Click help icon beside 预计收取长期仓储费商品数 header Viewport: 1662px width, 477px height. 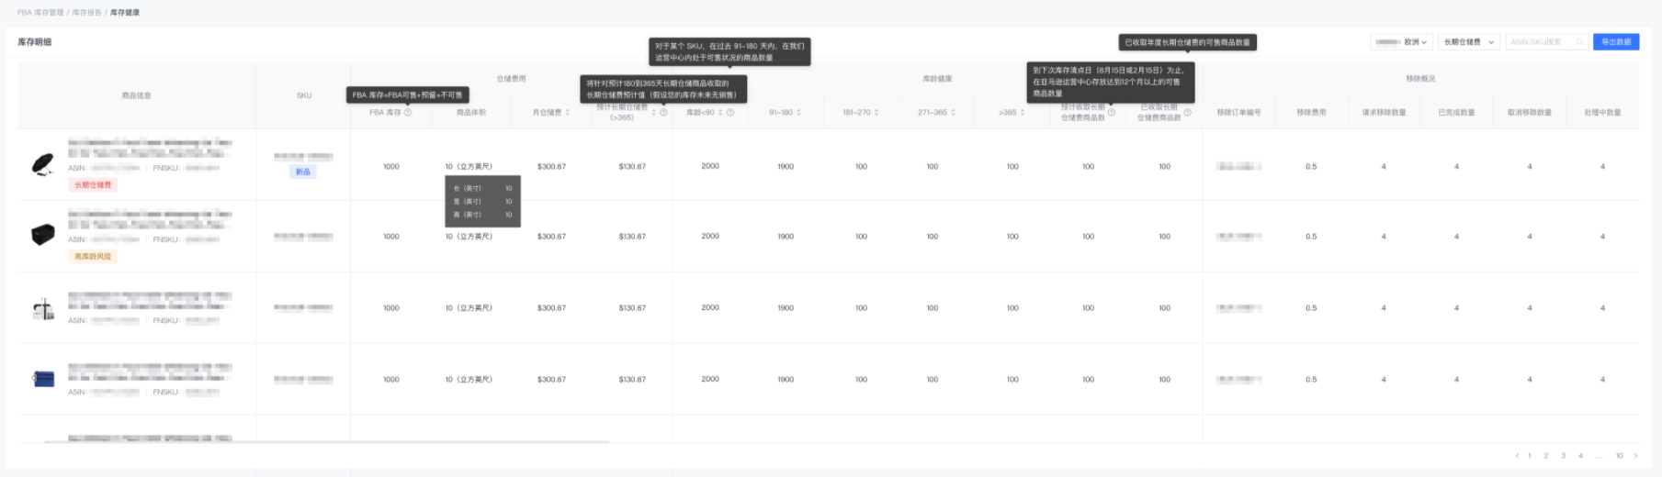(1112, 113)
